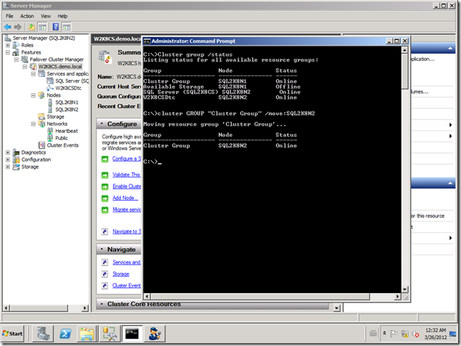Expand the Cluster Core Resources section
This screenshot has width=461, height=346.
102,304
